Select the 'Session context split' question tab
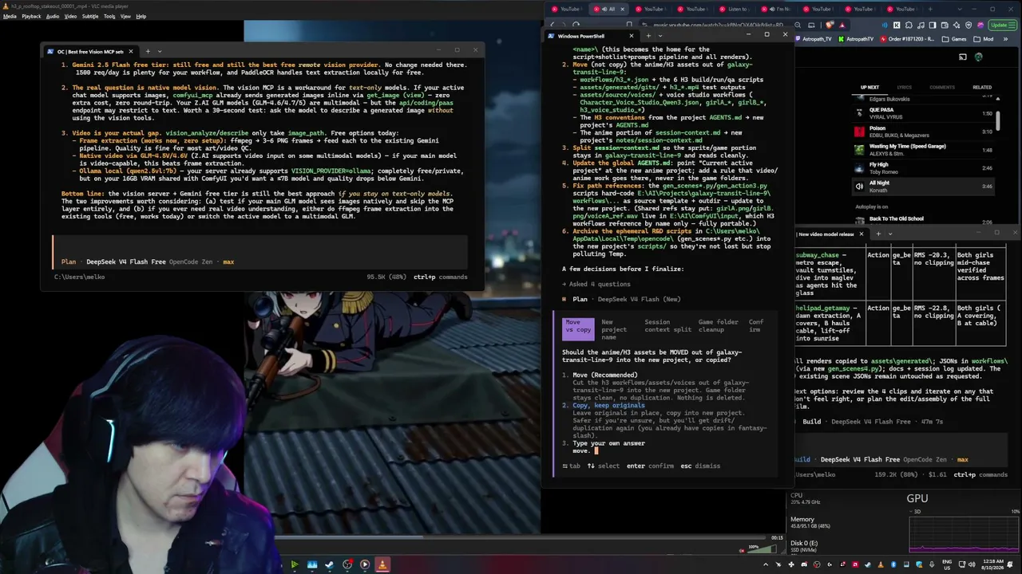This screenshot has height=574, width=1022. (668, 326)
